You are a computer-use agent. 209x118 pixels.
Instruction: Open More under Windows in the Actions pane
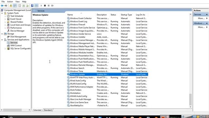pos(201,27)
